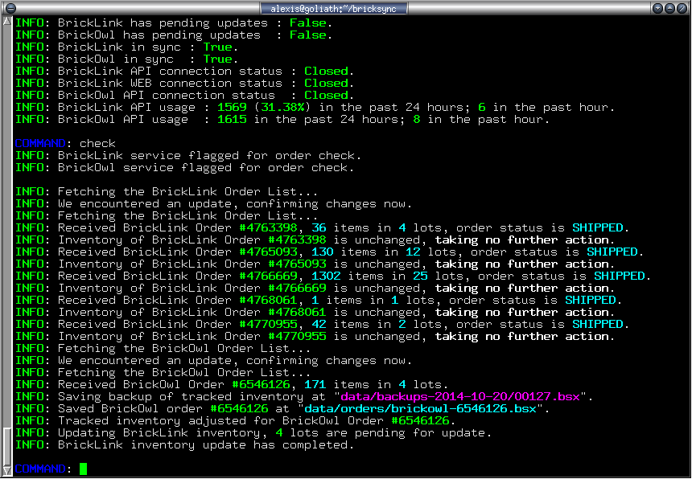Click 'Closed' on BrickLink WEB connection status line
The width and height of the screenshot is (692, 479).
pos(326,83)
